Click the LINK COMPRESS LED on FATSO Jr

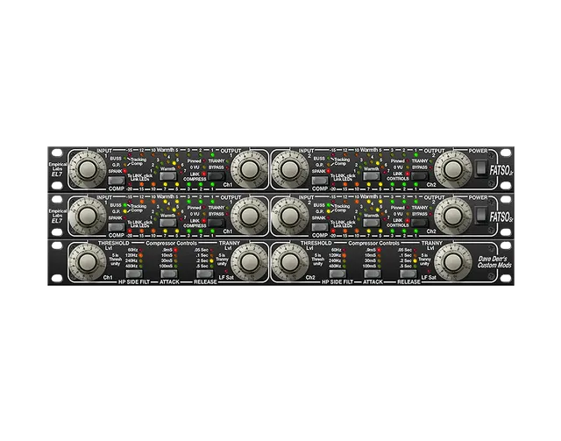coord(204,174)
